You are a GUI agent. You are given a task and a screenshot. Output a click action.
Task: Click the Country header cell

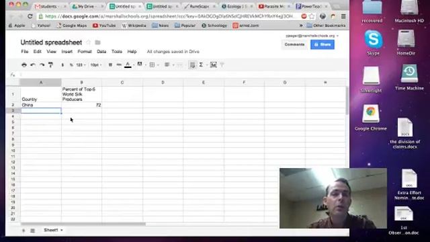41,94
